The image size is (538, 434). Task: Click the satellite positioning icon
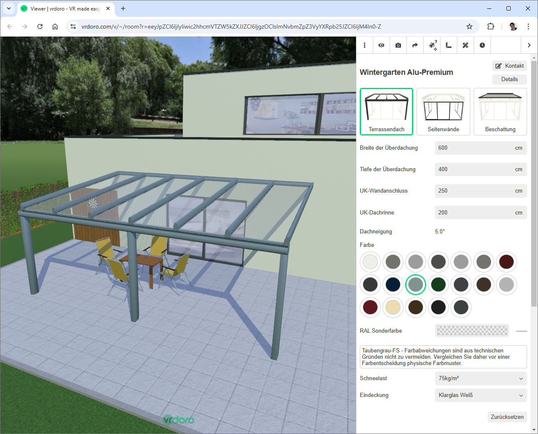point(433,45)
